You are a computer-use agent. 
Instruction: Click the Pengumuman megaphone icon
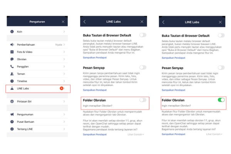[12, 114]
